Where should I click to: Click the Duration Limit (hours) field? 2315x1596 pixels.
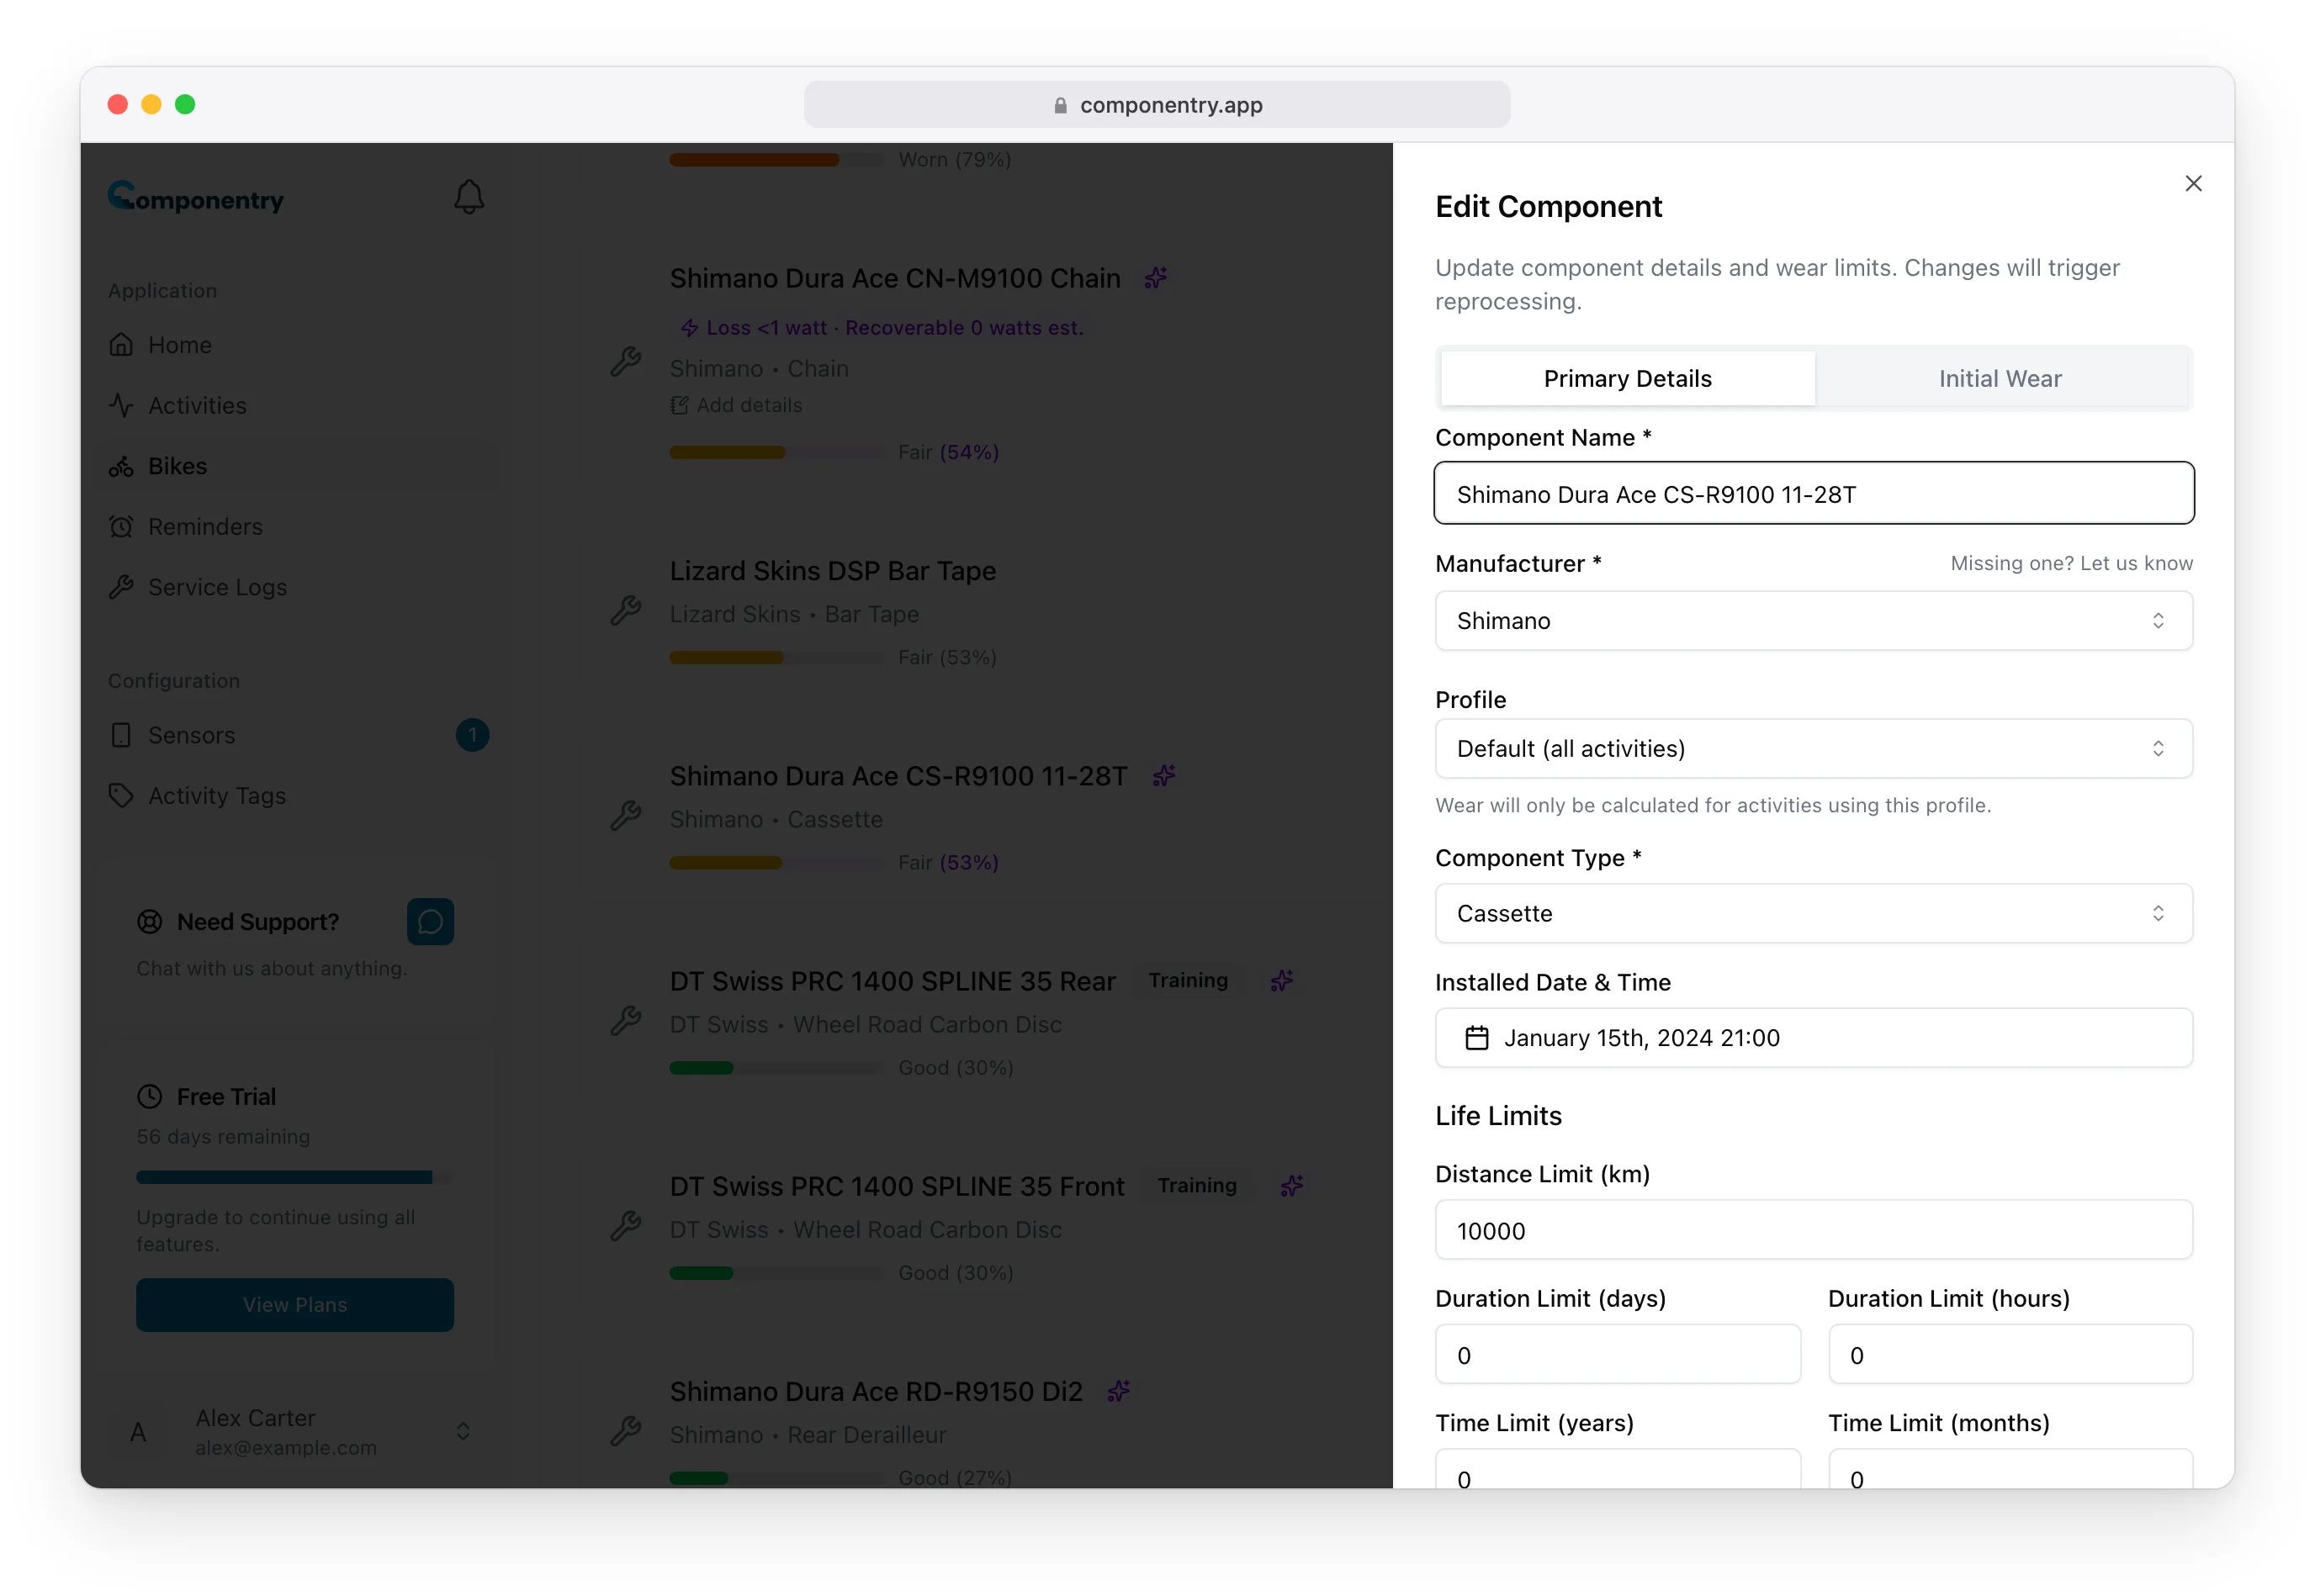point(2010,1355)
